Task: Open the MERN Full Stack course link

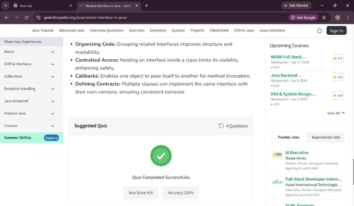Action: (288, 57)
